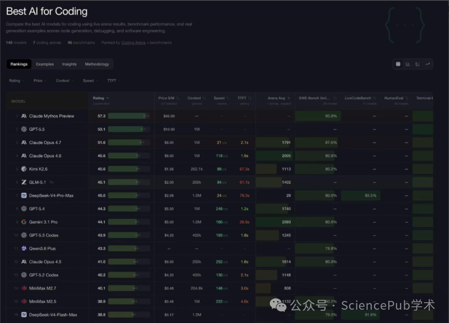
Task: Open DeepSeek-V4-Pro-Max model page
Action: 51,195
